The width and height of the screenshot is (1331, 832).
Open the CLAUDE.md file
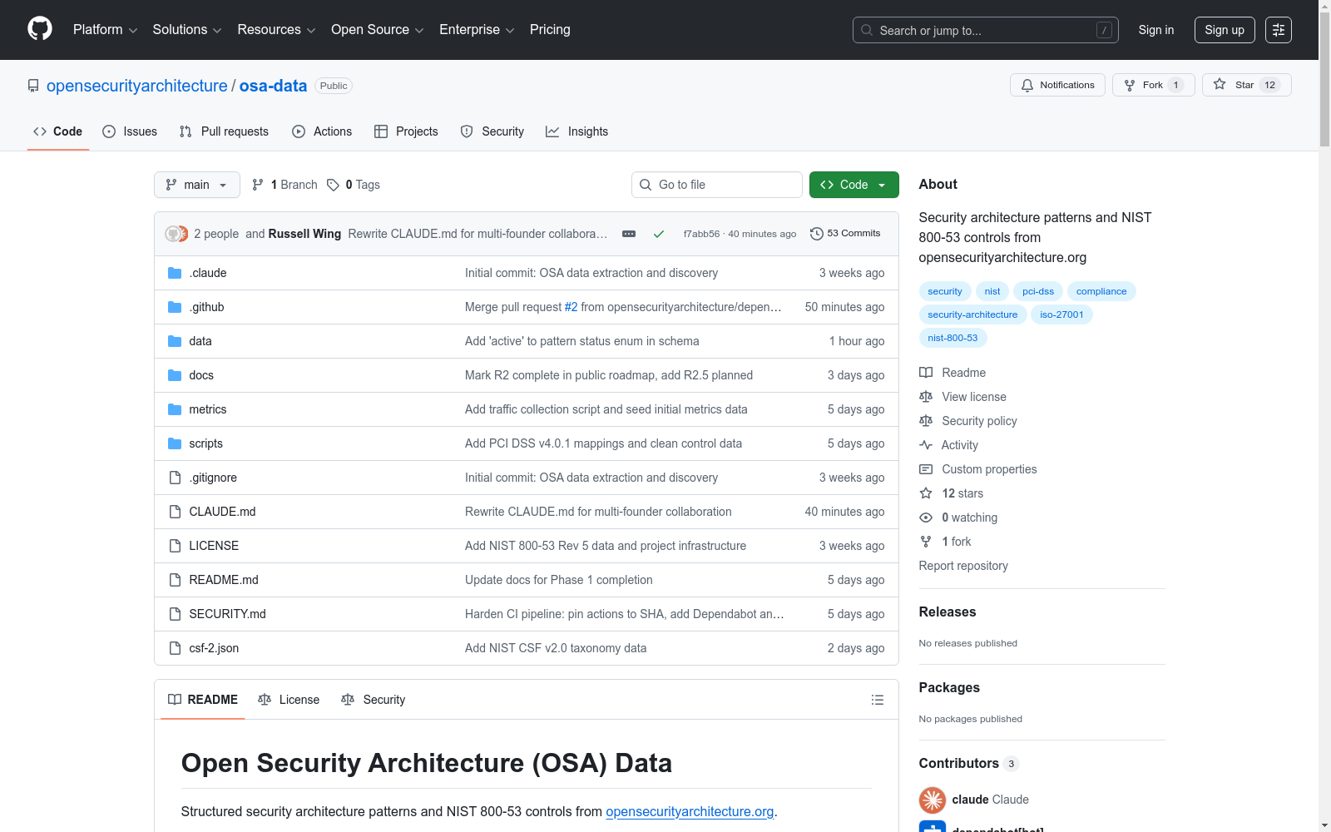click(x=222, y=512)
